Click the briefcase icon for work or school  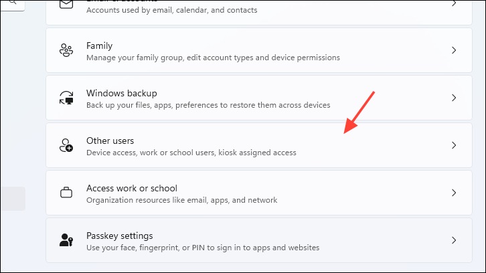click(x=66, y=193)
